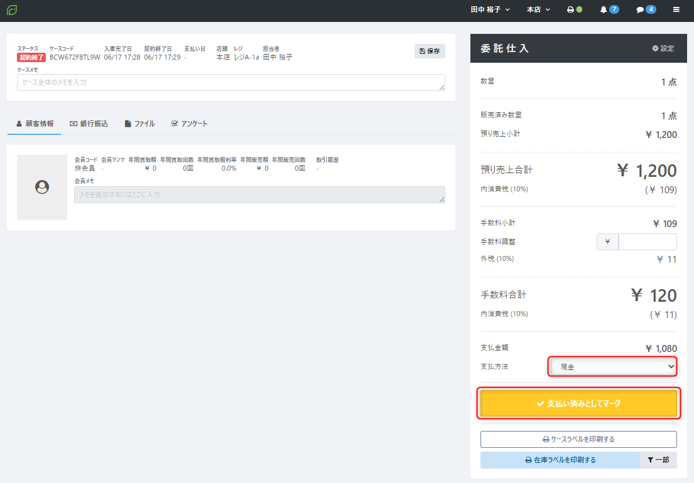Click case code BCW672F8TL9W
Screen dimensions: 694x483
click(x=75, y=58)
